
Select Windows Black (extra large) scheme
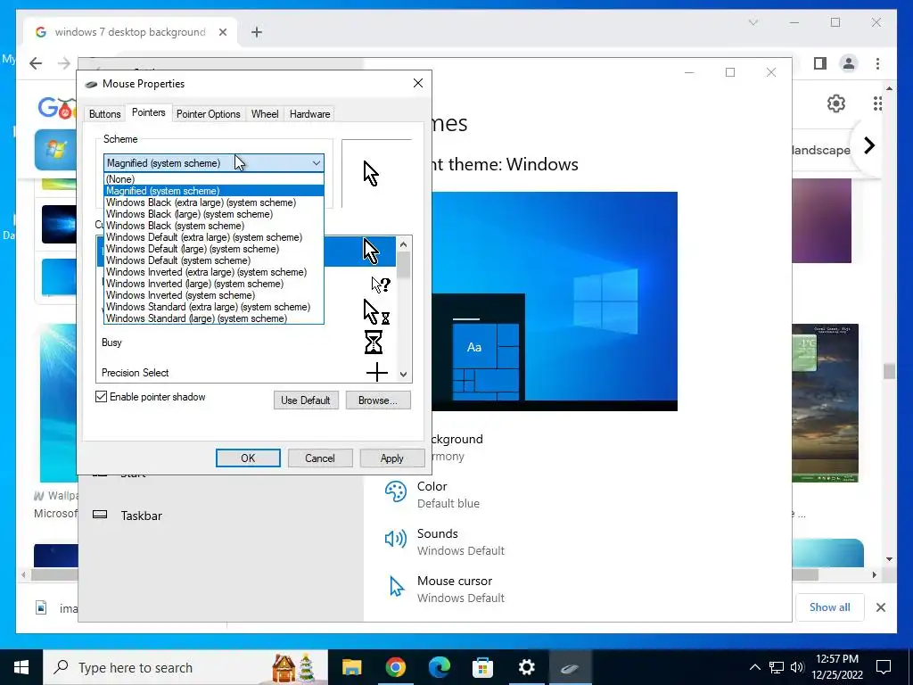coord(214,202)
